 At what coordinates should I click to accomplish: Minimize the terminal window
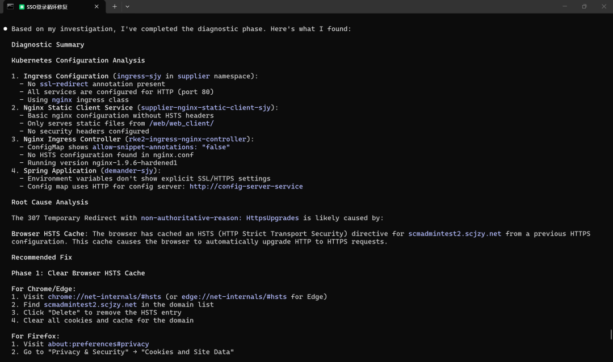[x=564, y=7]
